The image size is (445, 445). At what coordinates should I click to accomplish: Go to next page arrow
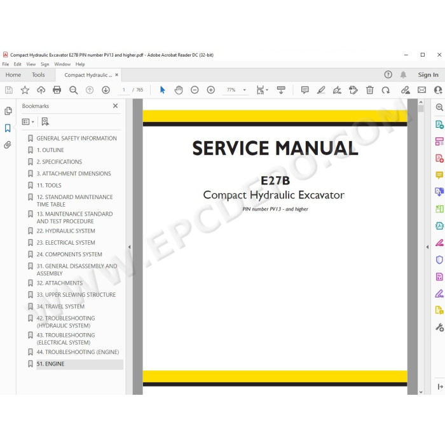tap(106, 90)
